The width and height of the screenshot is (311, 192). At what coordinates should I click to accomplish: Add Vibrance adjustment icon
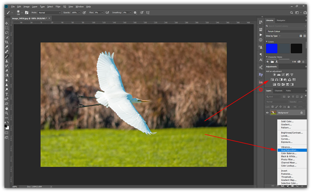(292, 75)
